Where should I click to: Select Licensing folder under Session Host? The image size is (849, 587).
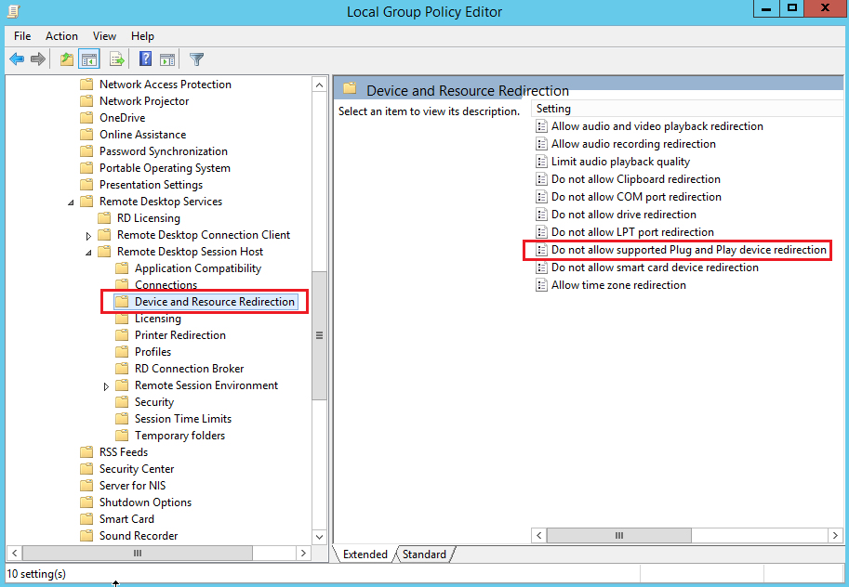(157, 319)
